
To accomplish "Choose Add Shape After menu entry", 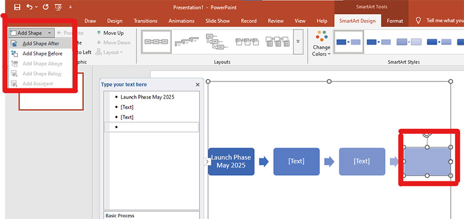I will (41, 43).
